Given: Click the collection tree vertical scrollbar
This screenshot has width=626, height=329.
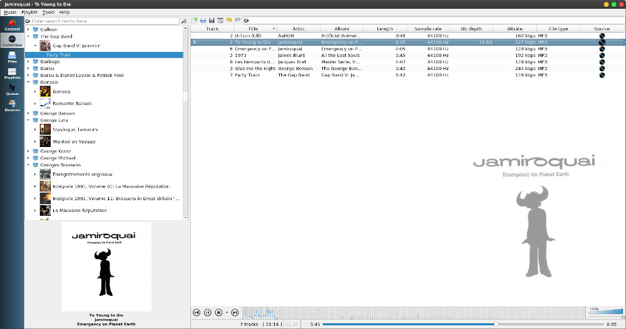Looking at the screenshot, I should point(185,123).
